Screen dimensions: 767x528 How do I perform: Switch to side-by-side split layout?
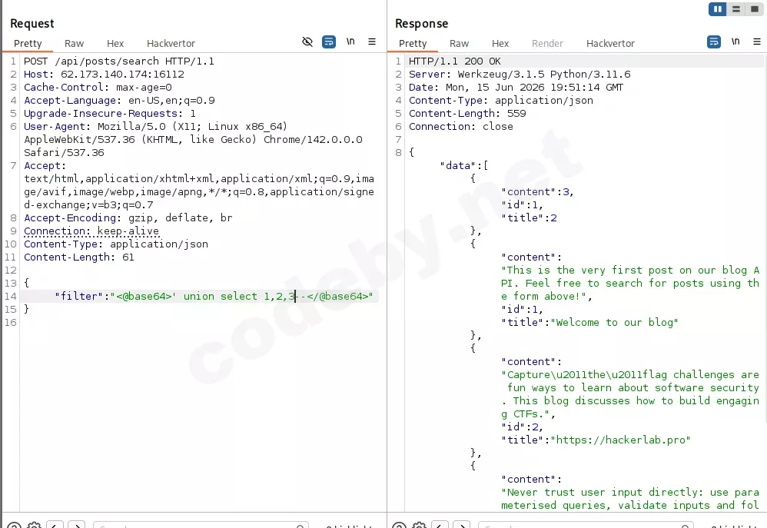click(x=717, y=8)
